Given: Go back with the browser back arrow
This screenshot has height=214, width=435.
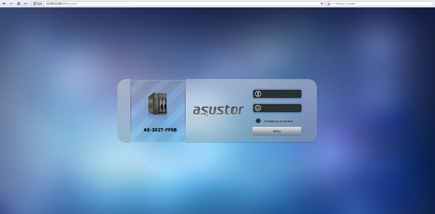Looking at the screenshot, I should pos(4,4).
